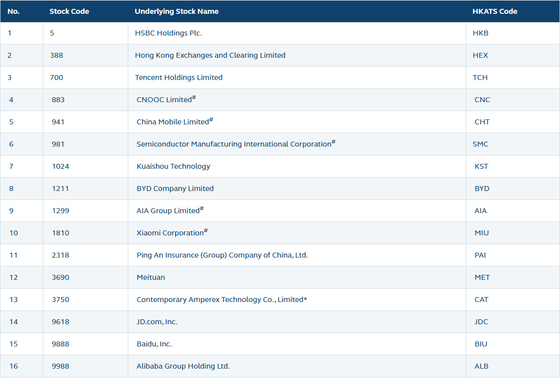The image size is (560, 378).
Task: Open the Contemporary Amperex Technology entry
Action: coord(222,300)
